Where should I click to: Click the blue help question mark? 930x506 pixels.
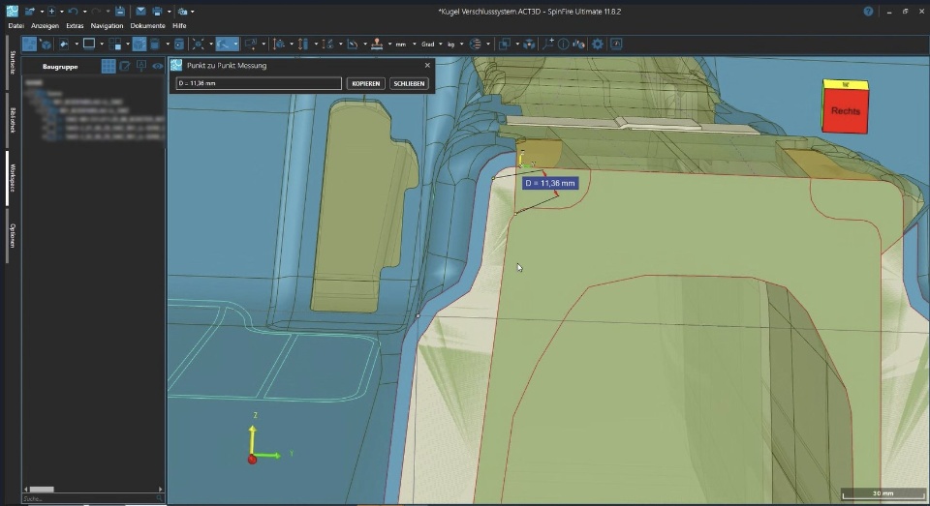click(868, 11)
